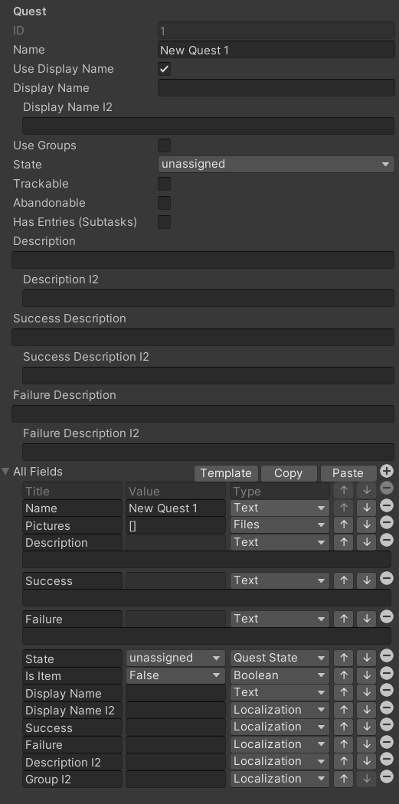Uncheck Use Display Name checkbox
The width and height of the screenshot is (399, 804).
[x=164, y=69]
